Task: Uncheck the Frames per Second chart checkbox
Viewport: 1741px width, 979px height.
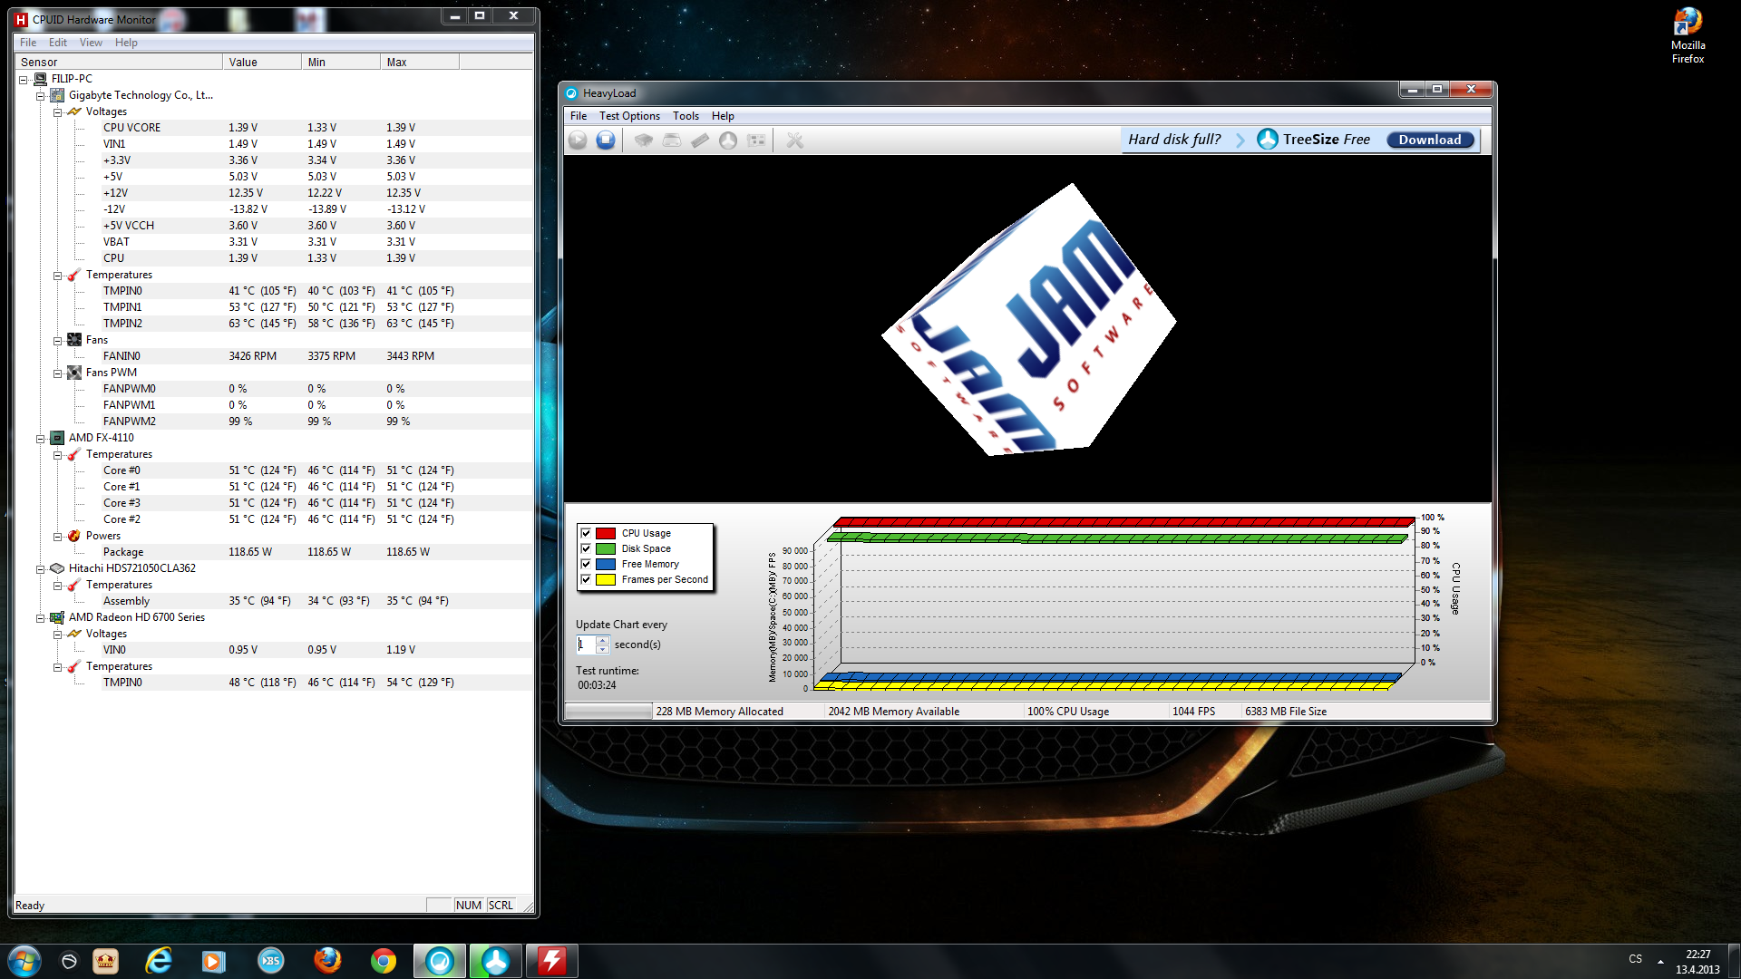Action: point(586,579)
